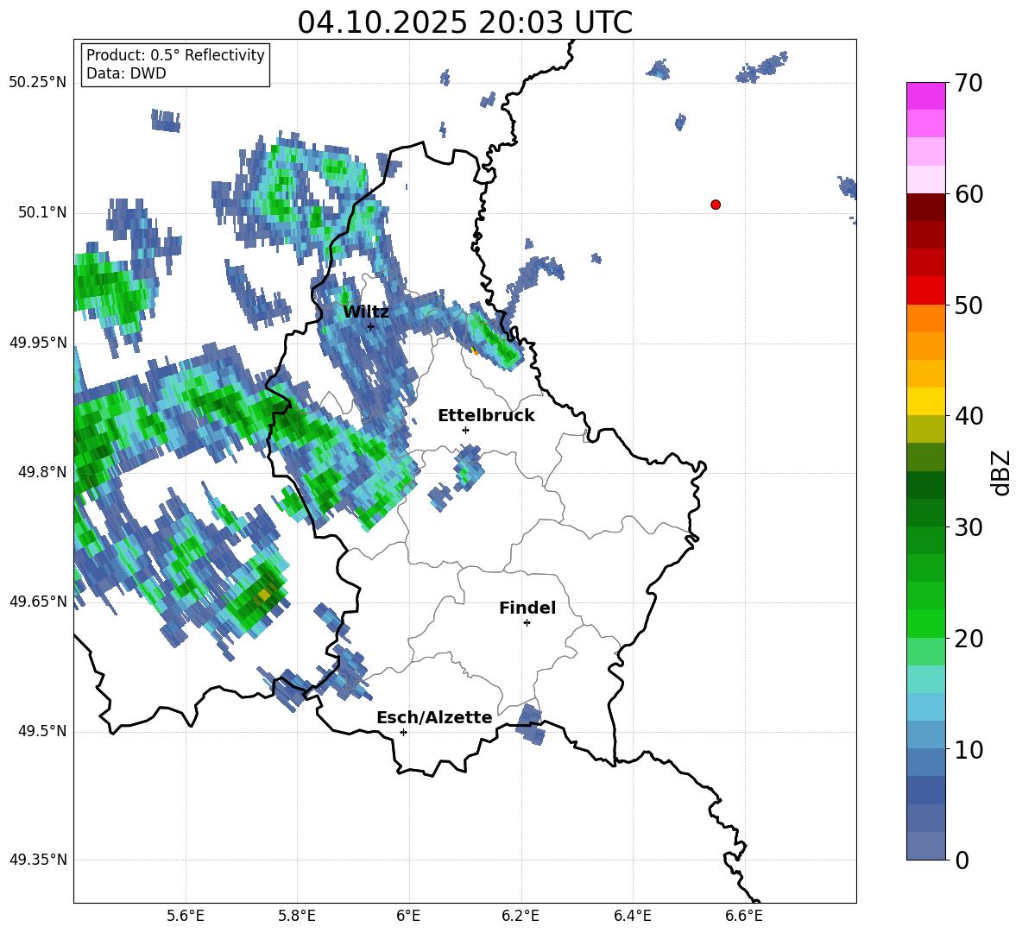Click the yellow reflectivity core near 49.65°N 5.75°E

263,595
